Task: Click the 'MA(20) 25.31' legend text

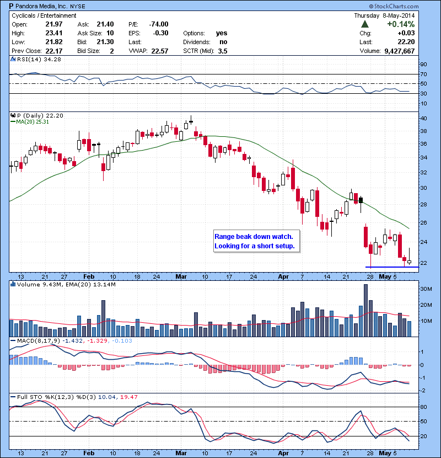Action: coord(33,122)
